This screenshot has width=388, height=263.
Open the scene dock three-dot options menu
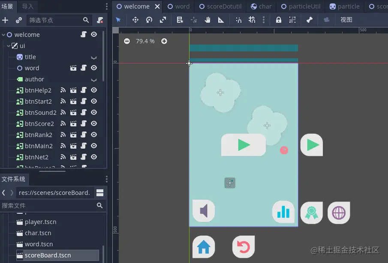tap(107, 6)
